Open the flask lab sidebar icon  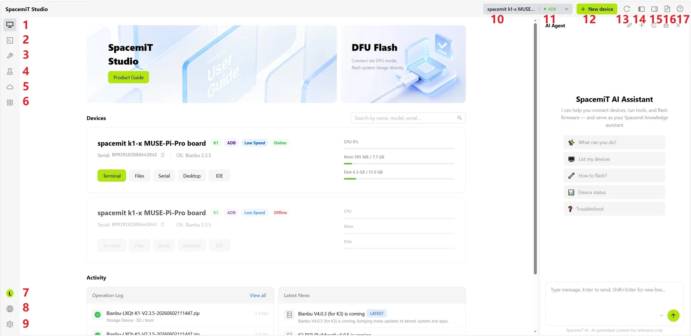click(x=10, y=72)
